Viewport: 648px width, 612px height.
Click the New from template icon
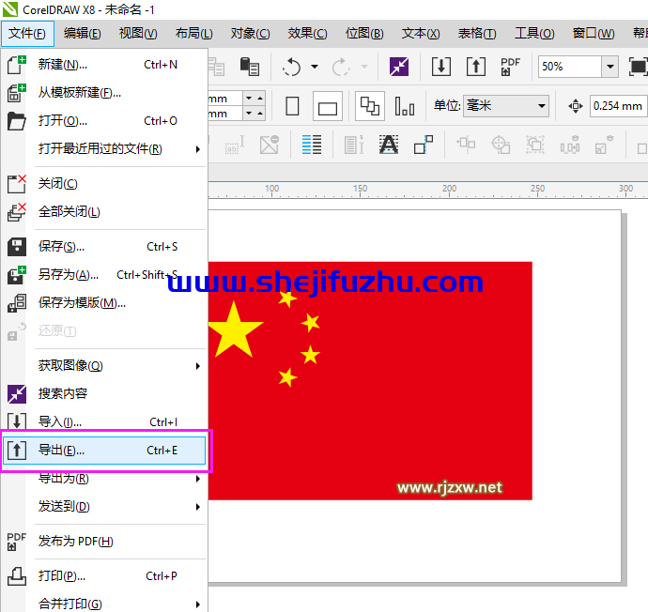[x=17, y=93]
